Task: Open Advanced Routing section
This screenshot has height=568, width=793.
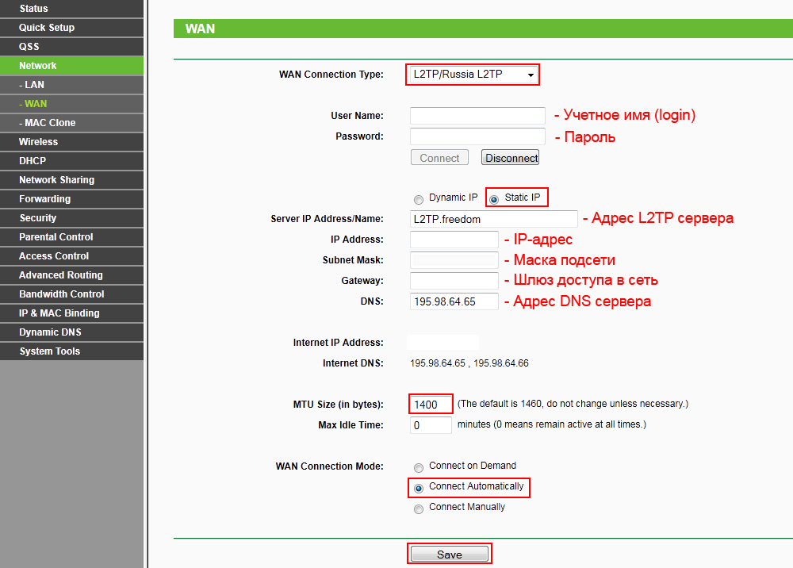Action: (72, 275)
